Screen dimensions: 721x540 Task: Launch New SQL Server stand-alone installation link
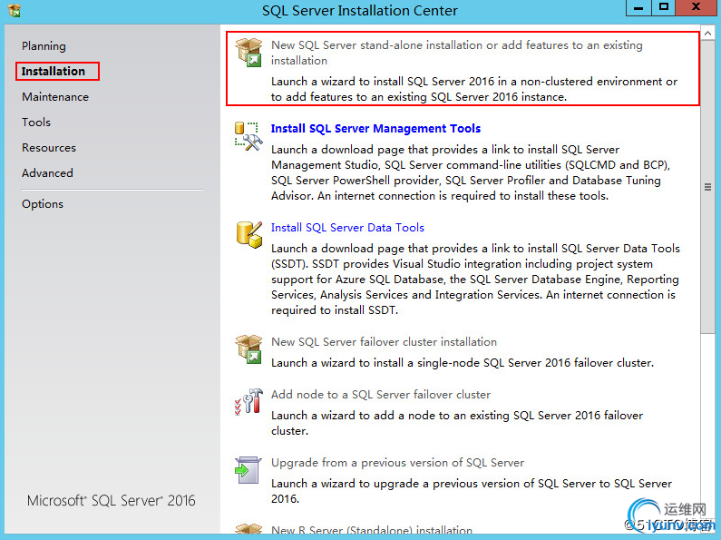point(456,53)
